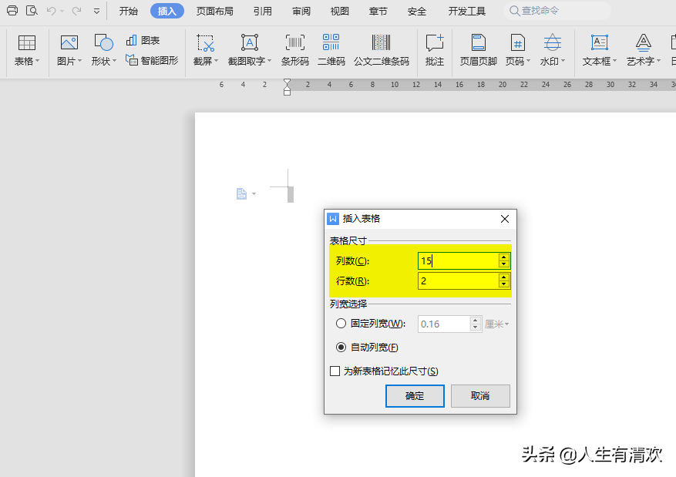Go to the 章节 tab
Image resolution: width=676 pixels, height=477 pixels.
click(x=378, y=11)
